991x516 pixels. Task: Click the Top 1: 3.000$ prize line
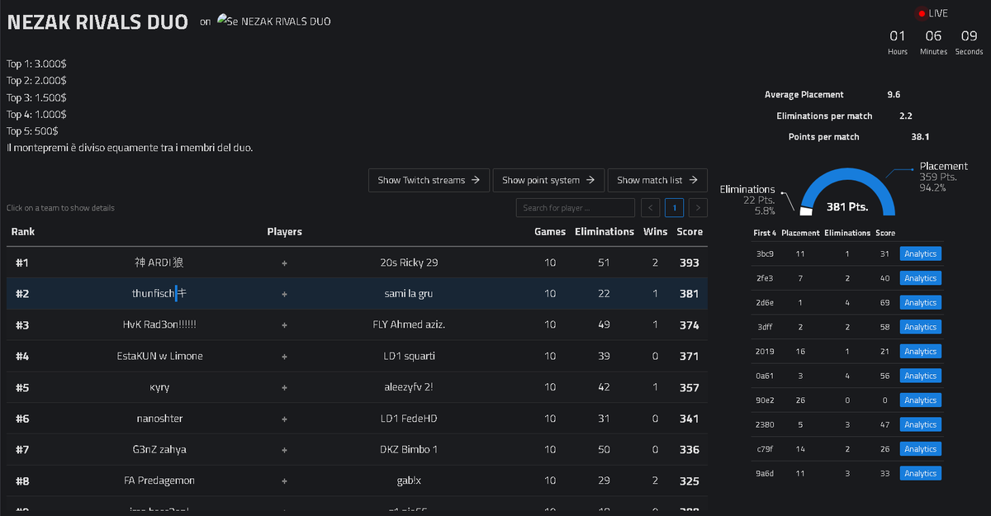(x=36, y=64)
